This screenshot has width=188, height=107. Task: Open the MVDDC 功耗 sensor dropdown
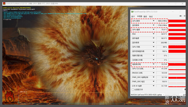coord(154,73)
